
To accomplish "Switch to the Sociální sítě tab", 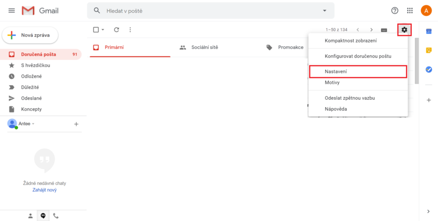I will click(204, 48).
